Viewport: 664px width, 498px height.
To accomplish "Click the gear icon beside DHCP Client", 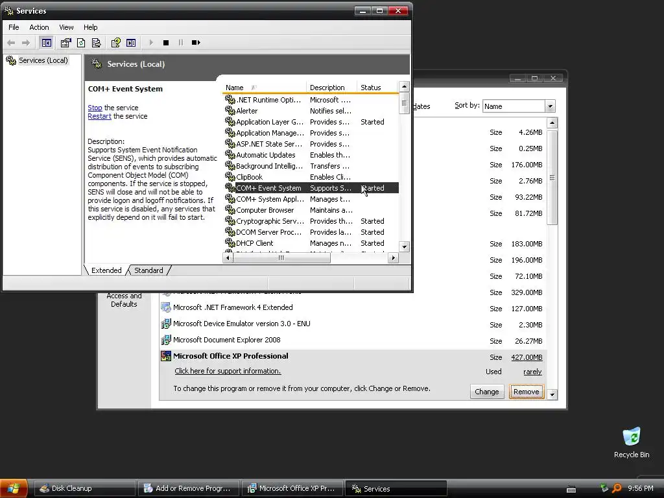I will click(230, 243).
